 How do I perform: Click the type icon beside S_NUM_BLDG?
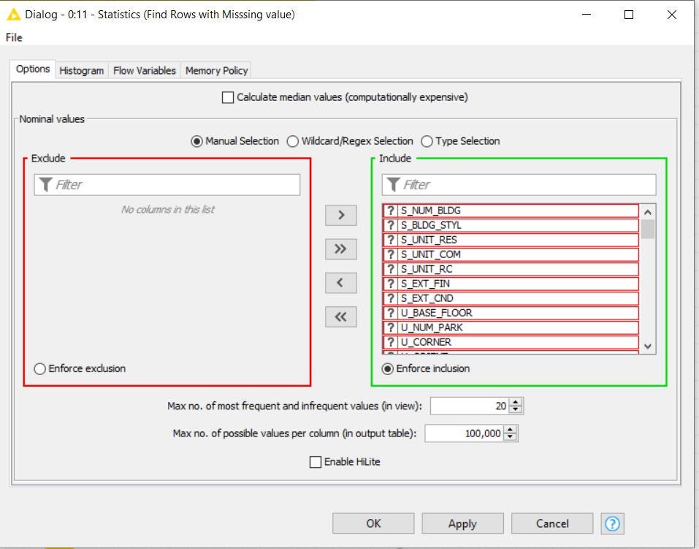coord(391,211)
